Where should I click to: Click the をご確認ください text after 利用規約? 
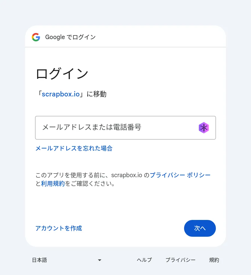[90, 184]
